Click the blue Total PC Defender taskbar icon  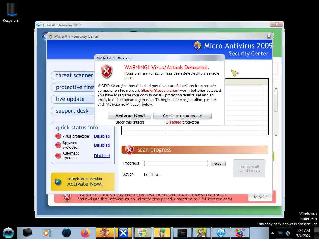coord(221,233)
